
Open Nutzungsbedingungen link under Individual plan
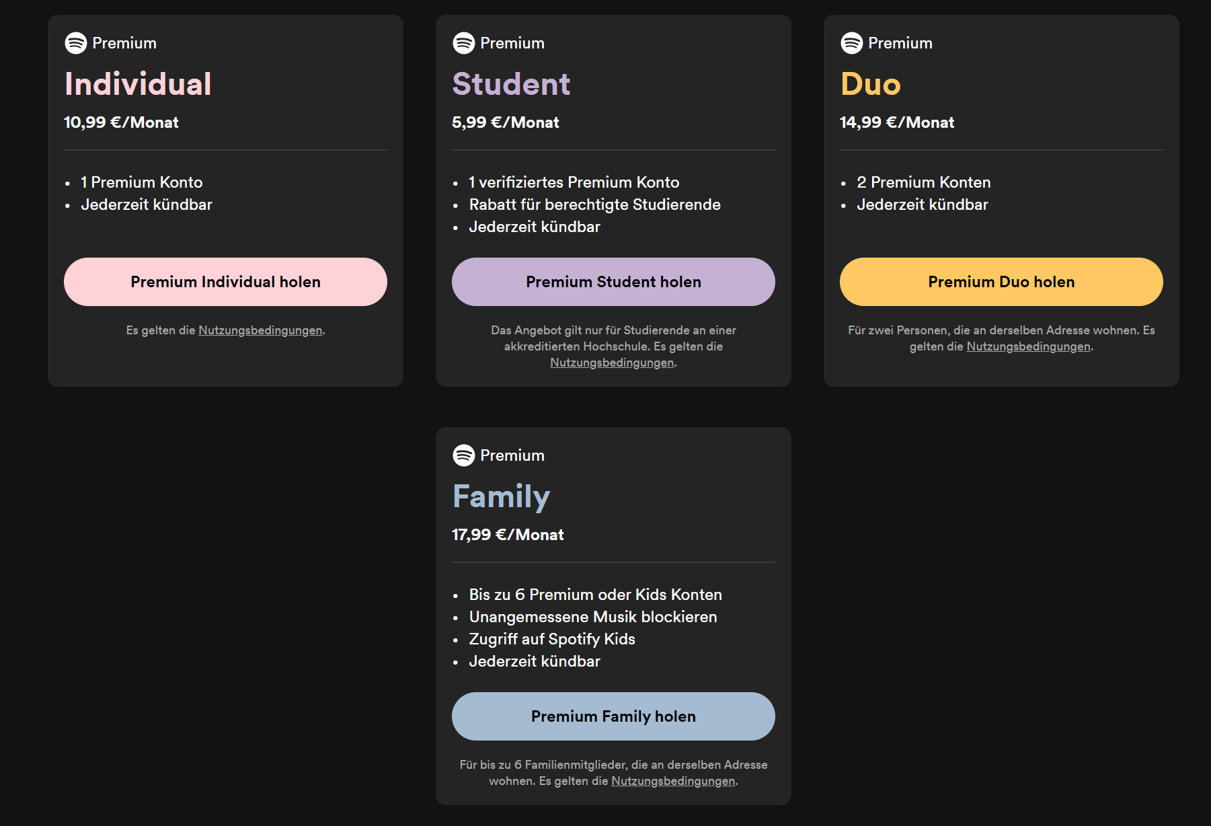[x=260, y=330]
